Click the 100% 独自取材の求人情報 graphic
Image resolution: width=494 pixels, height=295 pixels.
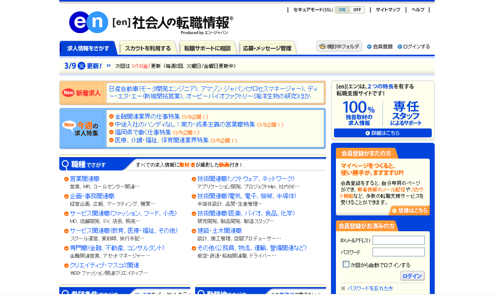click(359, 113)
